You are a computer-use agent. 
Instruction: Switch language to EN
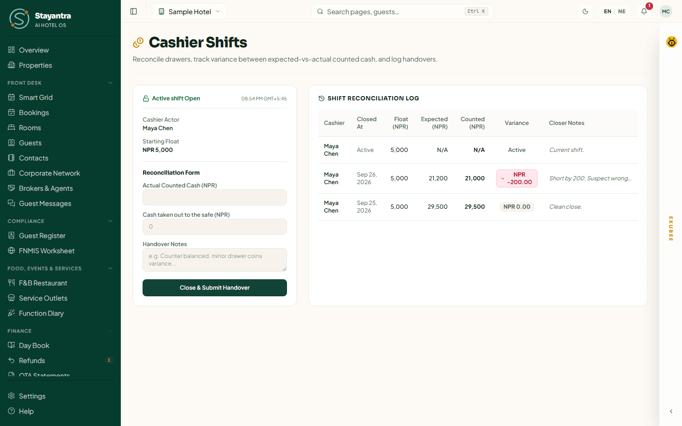click(608, 11)
